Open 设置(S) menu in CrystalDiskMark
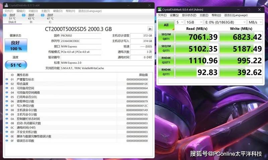 click(174, 15)
